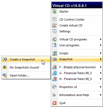Expand the Information and Help arrow
The height and width of the screenshot is (107, 103).
pos(101,95)
